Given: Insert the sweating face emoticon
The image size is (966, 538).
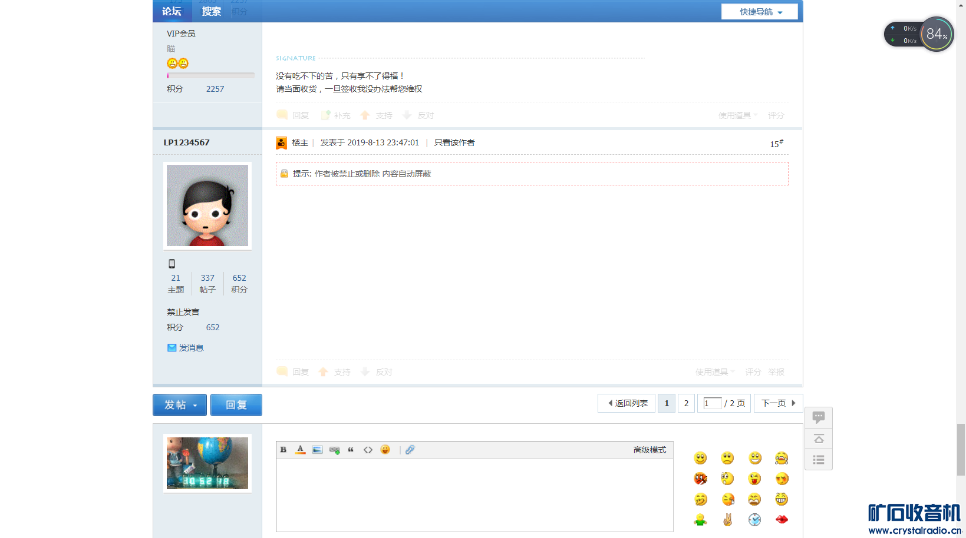Looking at the screenshot, I should coord(728,499).
